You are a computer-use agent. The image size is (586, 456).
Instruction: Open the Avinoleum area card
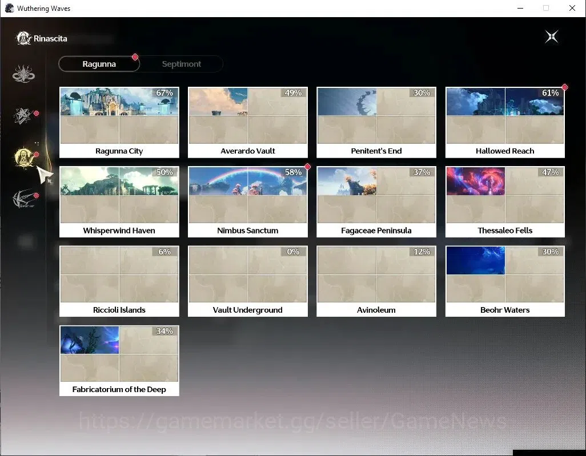376,281
